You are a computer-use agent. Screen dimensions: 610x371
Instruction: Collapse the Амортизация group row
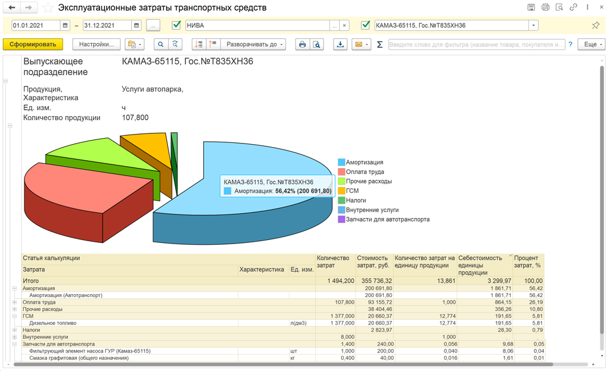pos(14,288)
